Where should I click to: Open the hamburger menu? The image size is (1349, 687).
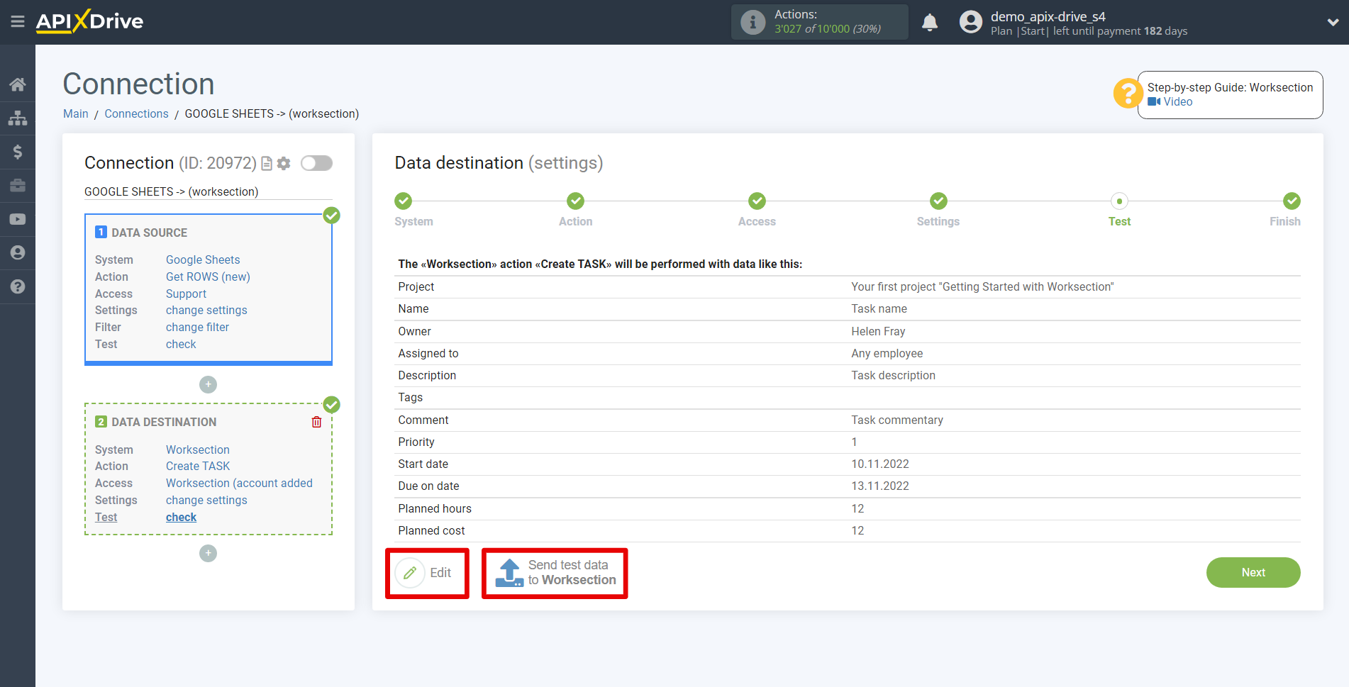pyautogui.click(x=18, y=22)
